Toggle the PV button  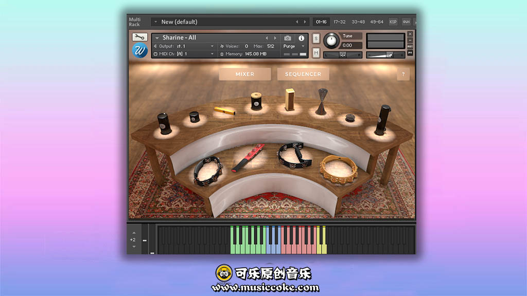click(x=410, y=53)
